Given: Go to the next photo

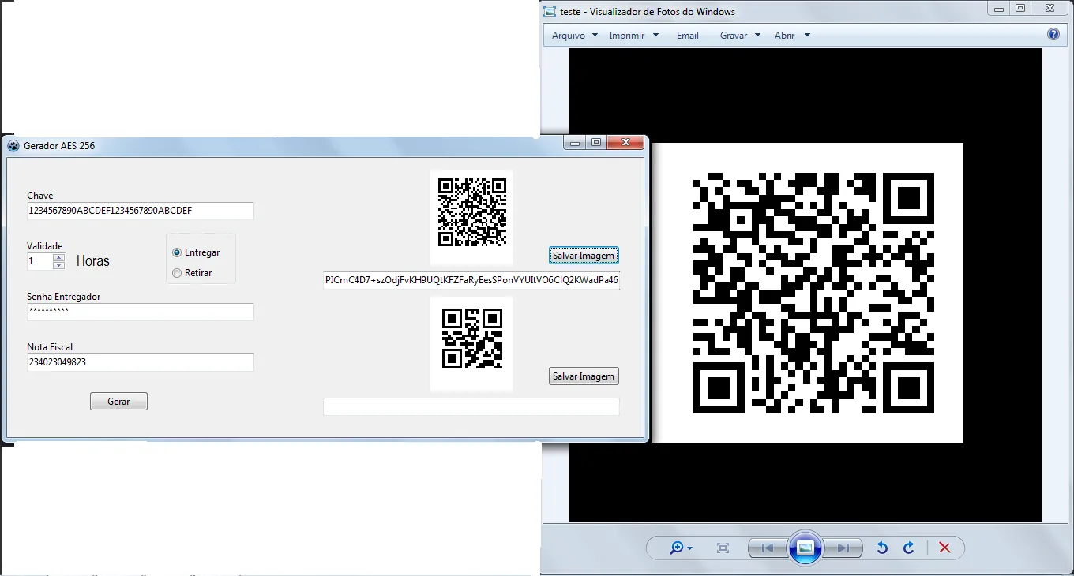Looking at the screenshot, I should pos(843,548).
